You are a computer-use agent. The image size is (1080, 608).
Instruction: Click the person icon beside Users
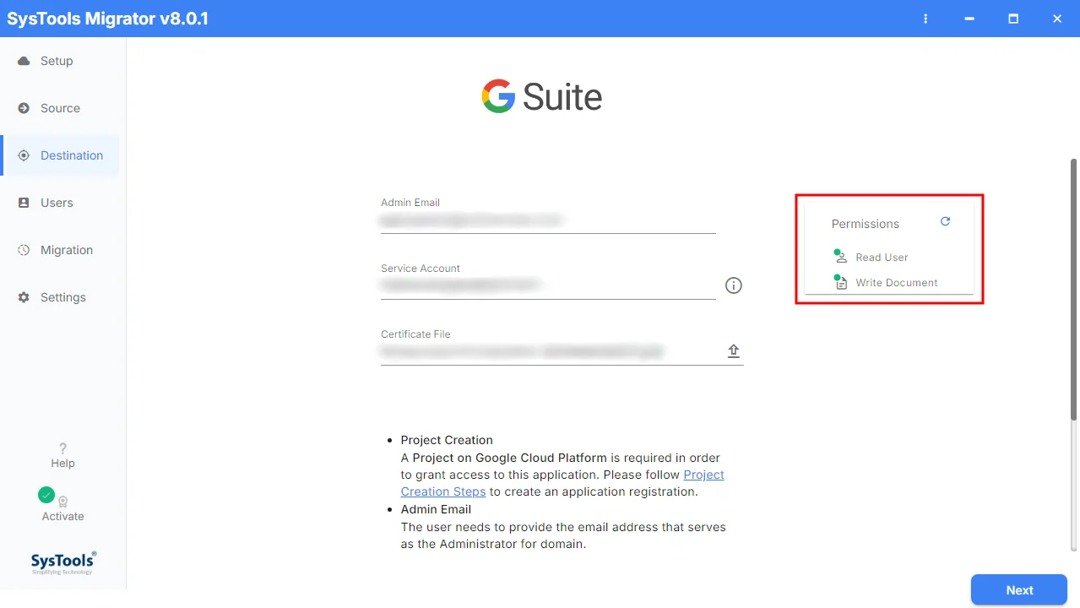[24, 203]
